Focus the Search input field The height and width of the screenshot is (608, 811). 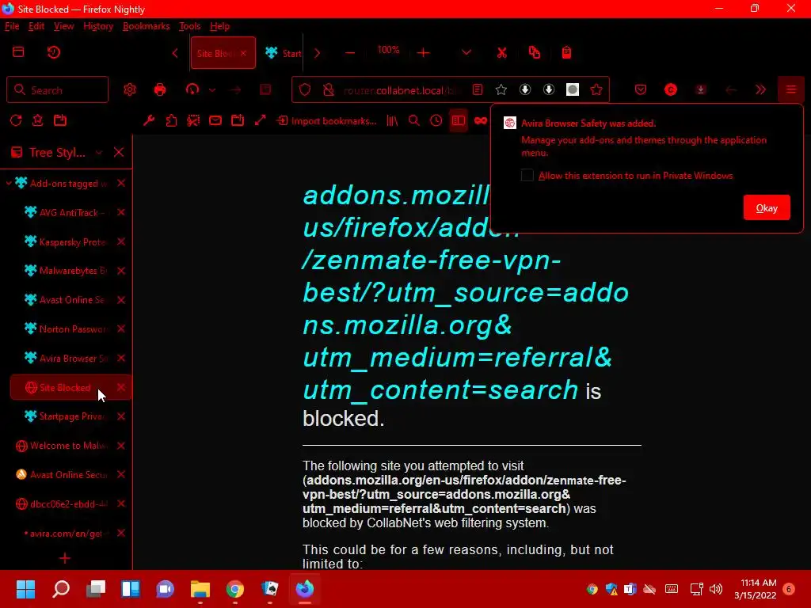pos(57,90)
